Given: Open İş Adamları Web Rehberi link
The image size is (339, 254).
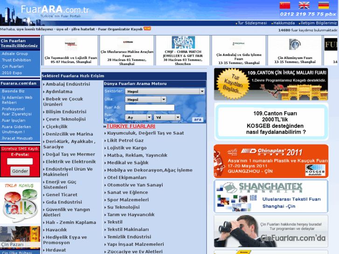Looking at the screenshot, I should (17, 100).
